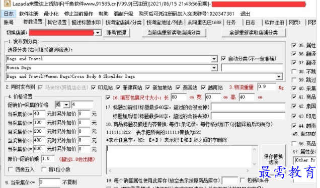Expand the Cross Body & Shoulder Bags dropdown
320x188 pixels.
(279, 77)
